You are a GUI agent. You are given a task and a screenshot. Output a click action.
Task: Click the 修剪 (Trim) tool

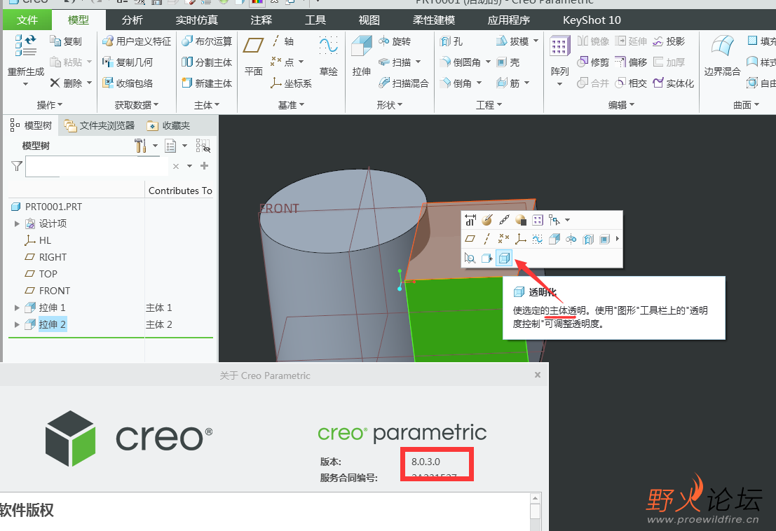[x=593, y=62]
